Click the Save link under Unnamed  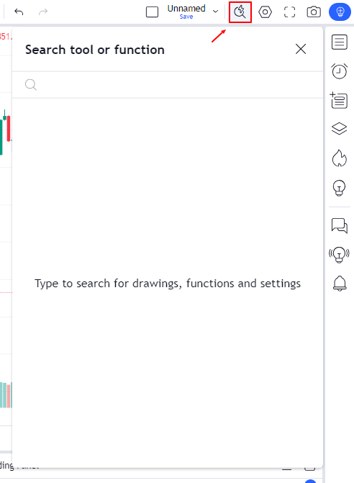pos(186,17)
